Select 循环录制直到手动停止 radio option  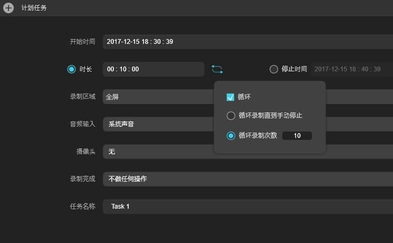231,116
